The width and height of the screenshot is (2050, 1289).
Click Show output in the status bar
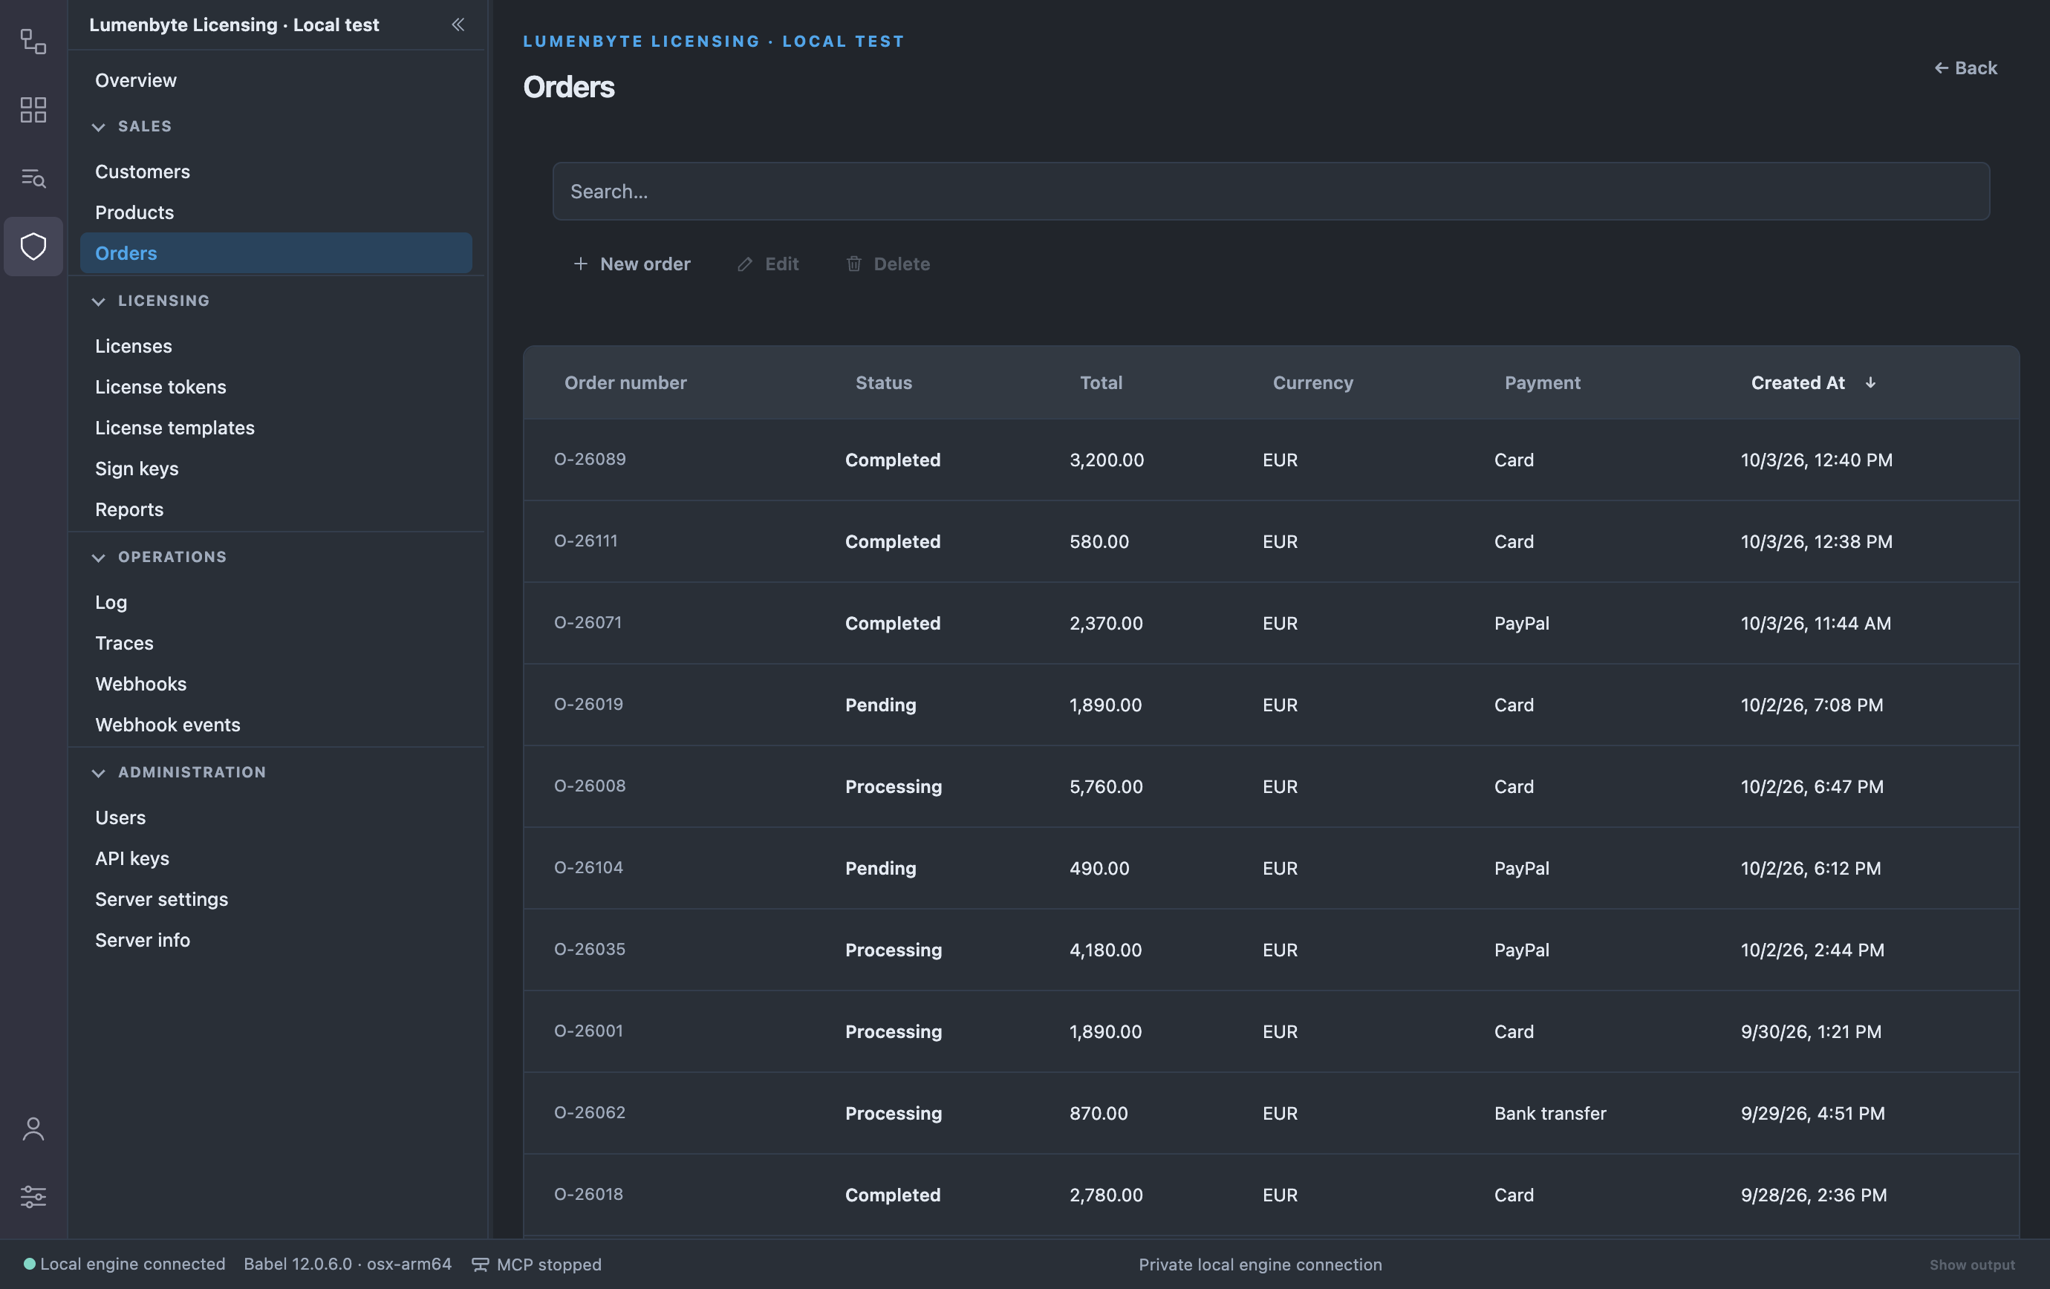1972,1264
